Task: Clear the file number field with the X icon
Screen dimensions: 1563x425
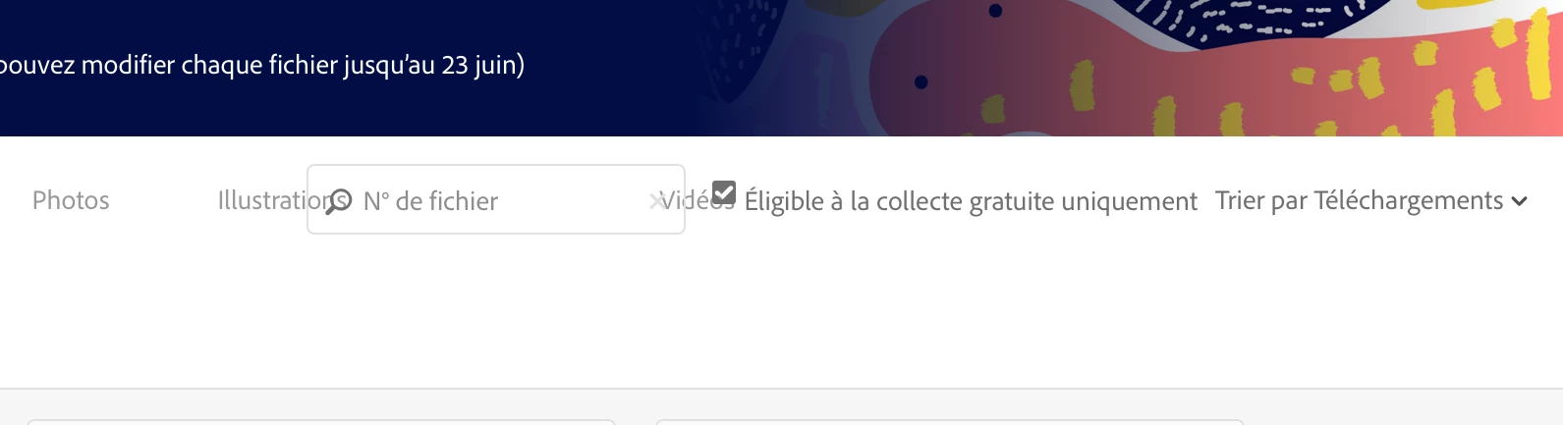Action: (656, 201)
